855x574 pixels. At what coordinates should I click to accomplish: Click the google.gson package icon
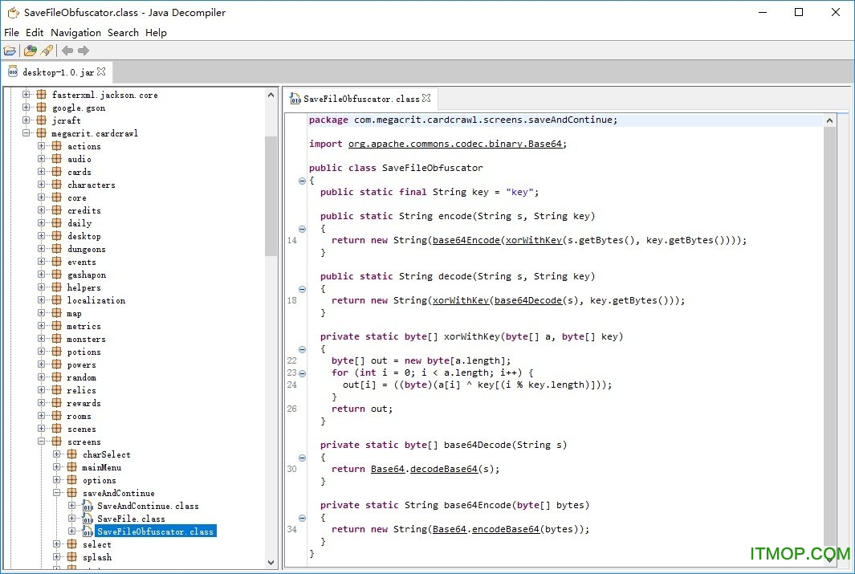pyautogui.click(x=42, y=108)
